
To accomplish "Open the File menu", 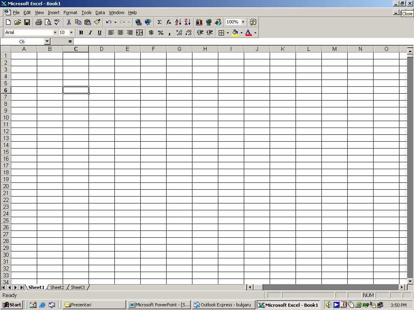I will pos(16,13).
